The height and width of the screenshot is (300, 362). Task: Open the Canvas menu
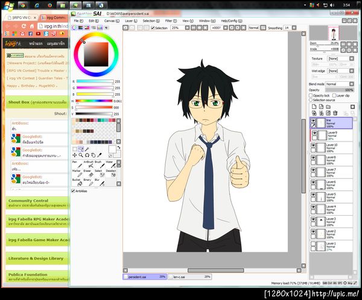pos(112,20)
